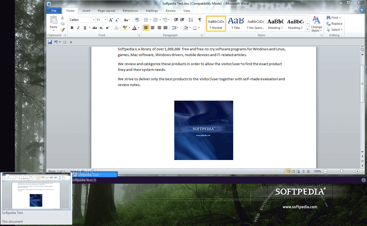Viewport: 367px width, 226px height.
Task: Click the red font color button
Action: (134, 28)
